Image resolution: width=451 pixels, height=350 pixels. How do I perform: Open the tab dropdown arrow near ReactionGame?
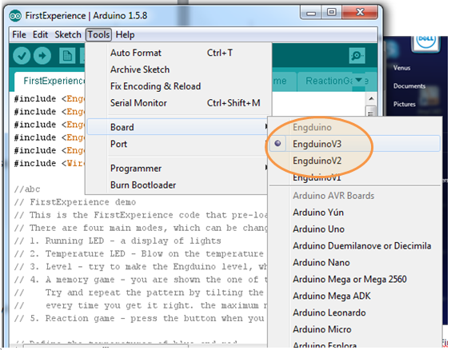coord(359,80)
